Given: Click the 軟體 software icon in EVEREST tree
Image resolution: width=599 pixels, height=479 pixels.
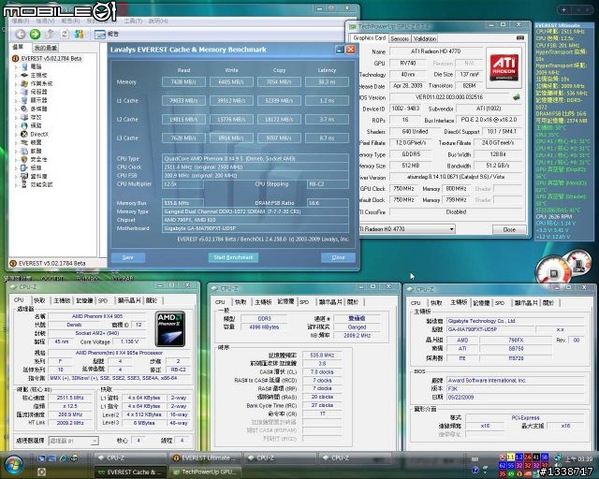Looking at the screenshot, I should [24, 151].
